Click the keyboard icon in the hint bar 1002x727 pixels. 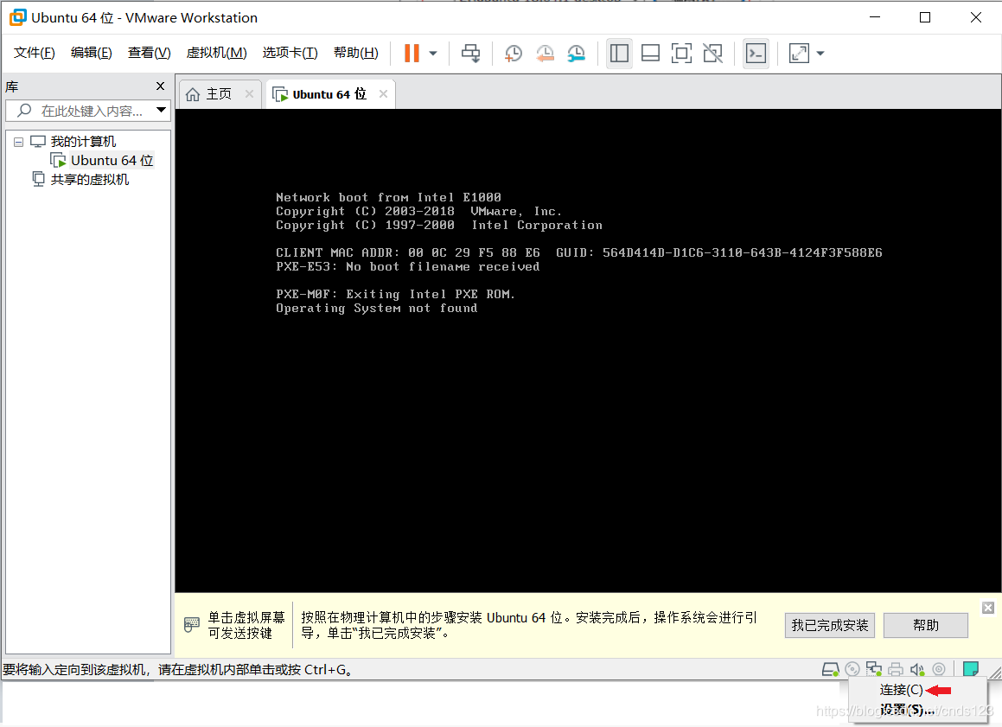point(191,625)
